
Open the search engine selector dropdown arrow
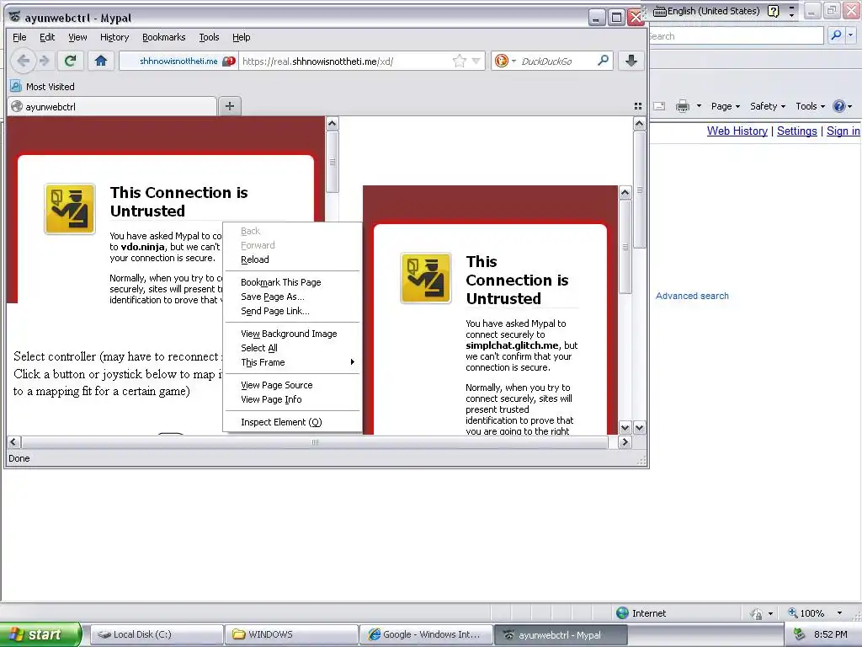(513, 61)
